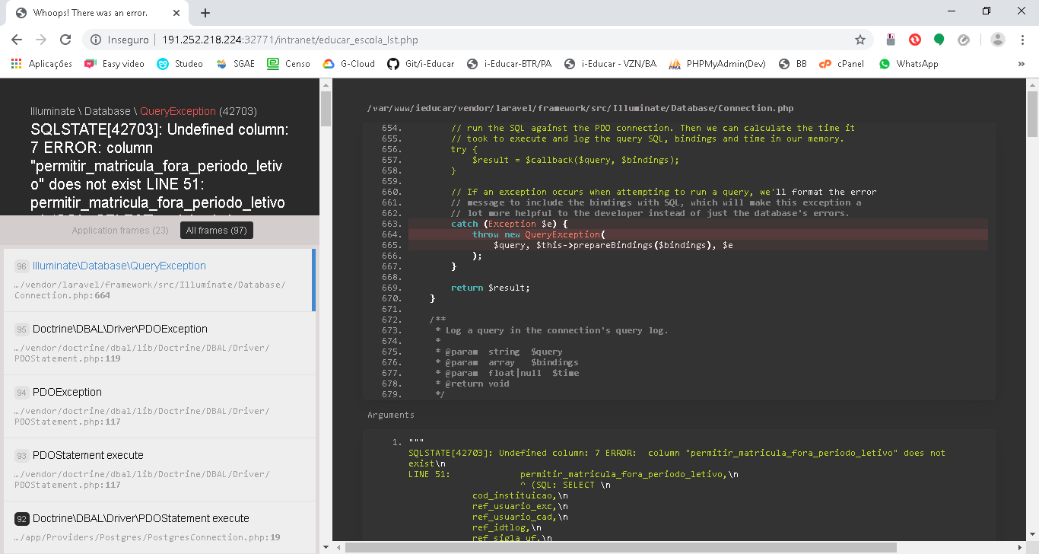Click the forward navigation arrow
The height and width of the screenshot is (554, 1039).
point(41,40)
